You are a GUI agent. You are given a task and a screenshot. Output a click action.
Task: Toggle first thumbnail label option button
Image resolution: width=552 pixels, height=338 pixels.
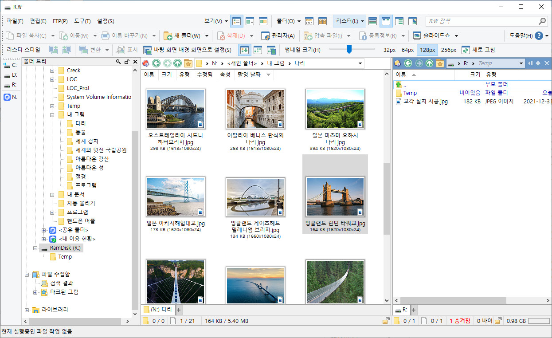pyautogui.click(x=245, y=50)
